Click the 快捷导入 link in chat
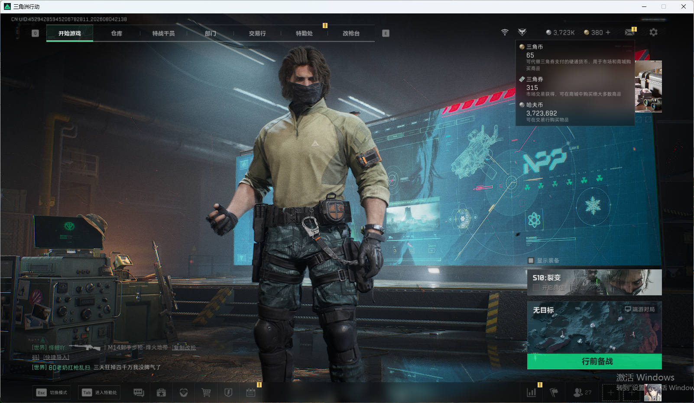The image size is (694, 403). [56, 357]
